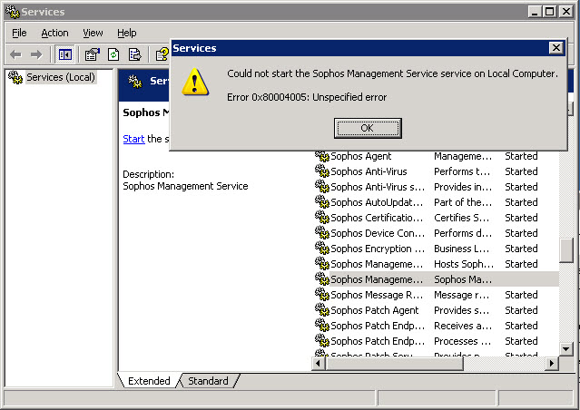Click the down arrow of the vertical scrollbar
The width and height of the screenshot is (580, 410).
point(566,348)
